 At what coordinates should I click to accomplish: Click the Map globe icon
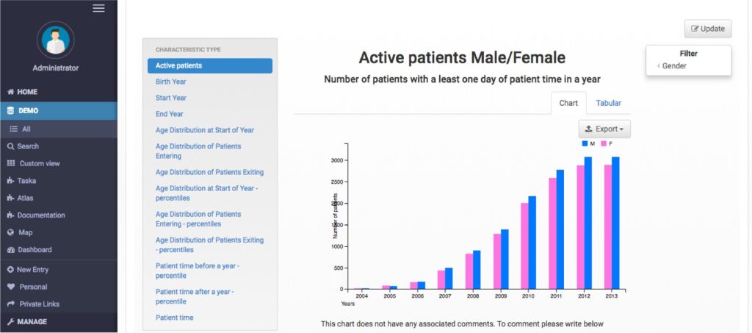click(x=11, y=232)
